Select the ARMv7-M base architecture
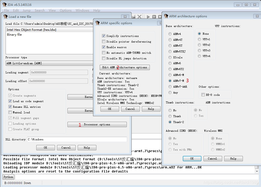The height and width of the screenshot is (187, 261). 170,81
